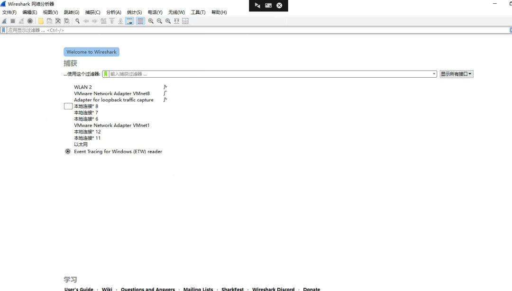
Task: Open a capture file with the folder icon
Action: [x=41, y=21]
